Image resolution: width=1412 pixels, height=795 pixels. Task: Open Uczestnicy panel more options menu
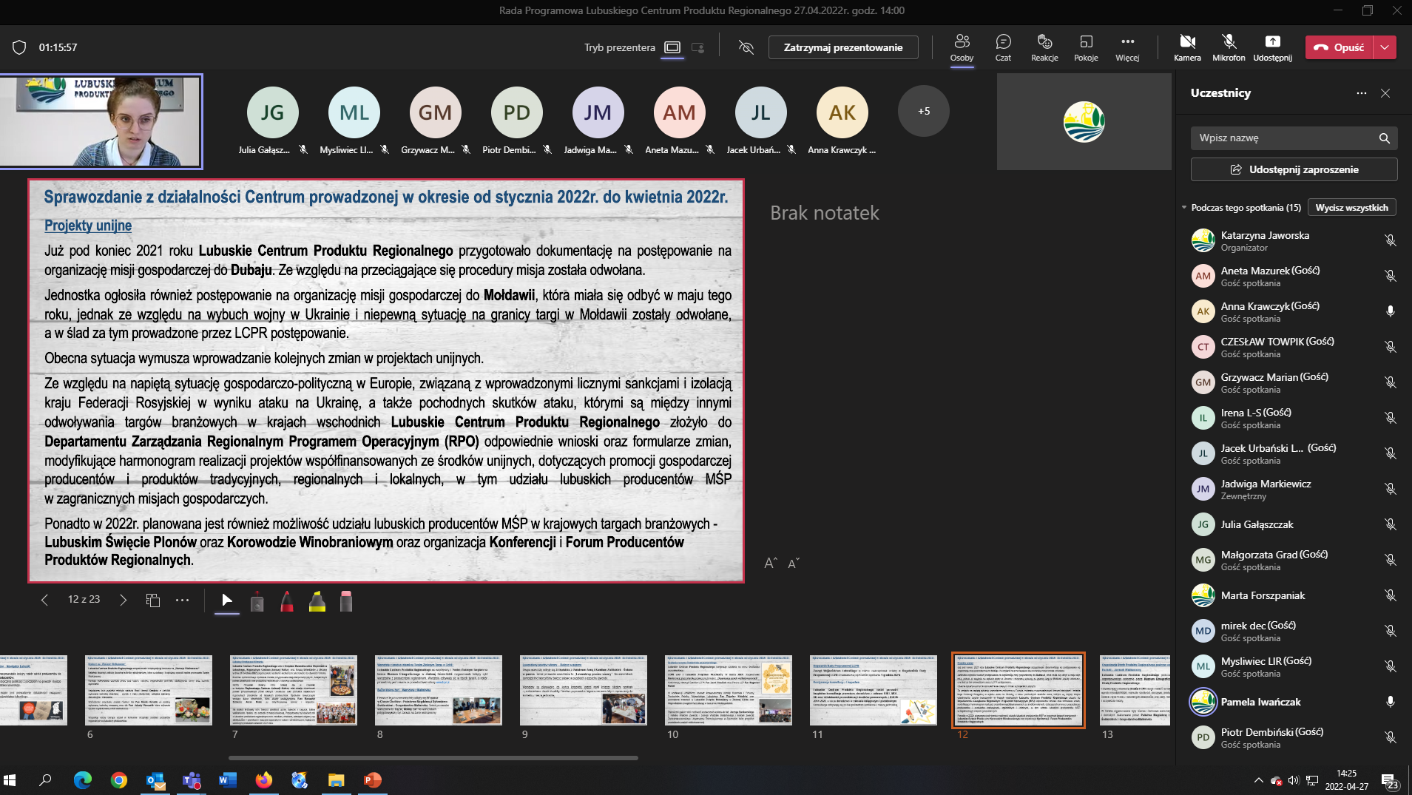tap(1362, 93)
